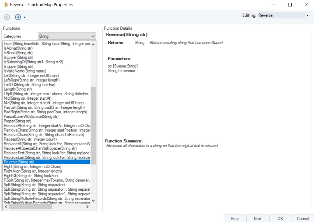314x222 pixels.
Task: Expand the Editing combo box showing Reverse
Action: (308, 15)
